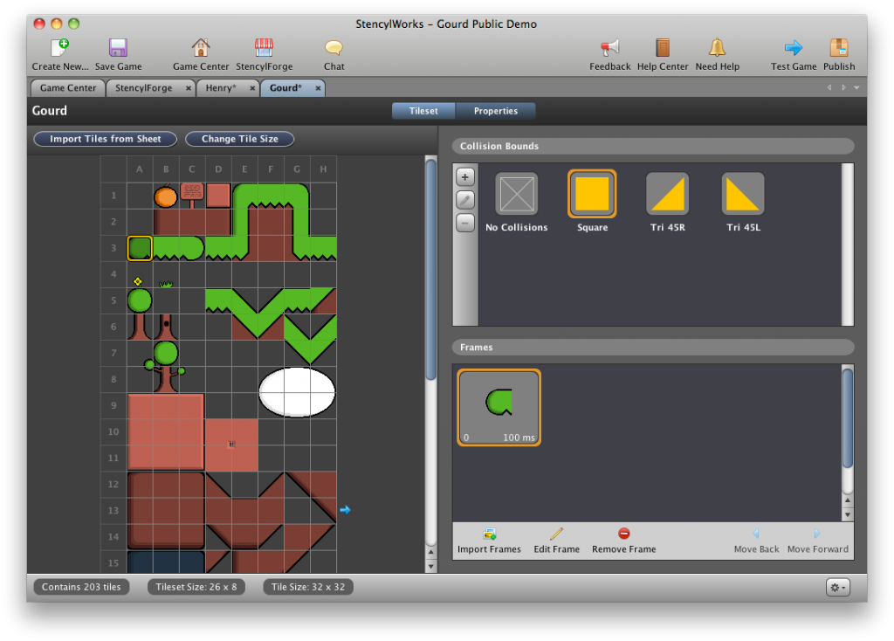This screenshot has width=894, height=641.
Task: Click row header 10 in tileset grid
Action: [x=113, y=431]
